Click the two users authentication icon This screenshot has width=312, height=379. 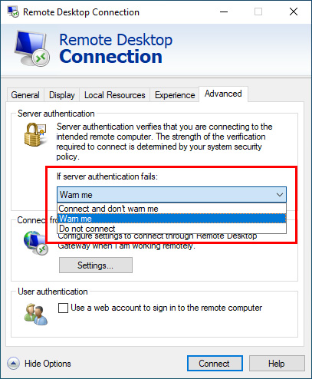click(x=36, y=314)
